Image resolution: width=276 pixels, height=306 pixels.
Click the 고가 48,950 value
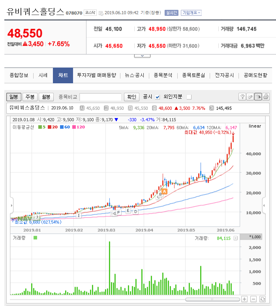click(x=157, y=29)
